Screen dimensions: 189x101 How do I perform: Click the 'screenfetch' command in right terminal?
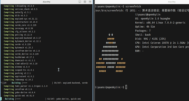click(x=133, y=7)
